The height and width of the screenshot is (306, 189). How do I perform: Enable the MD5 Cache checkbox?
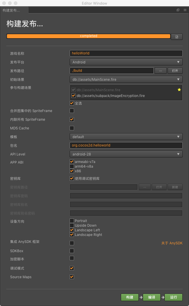(x=72, y=128)
